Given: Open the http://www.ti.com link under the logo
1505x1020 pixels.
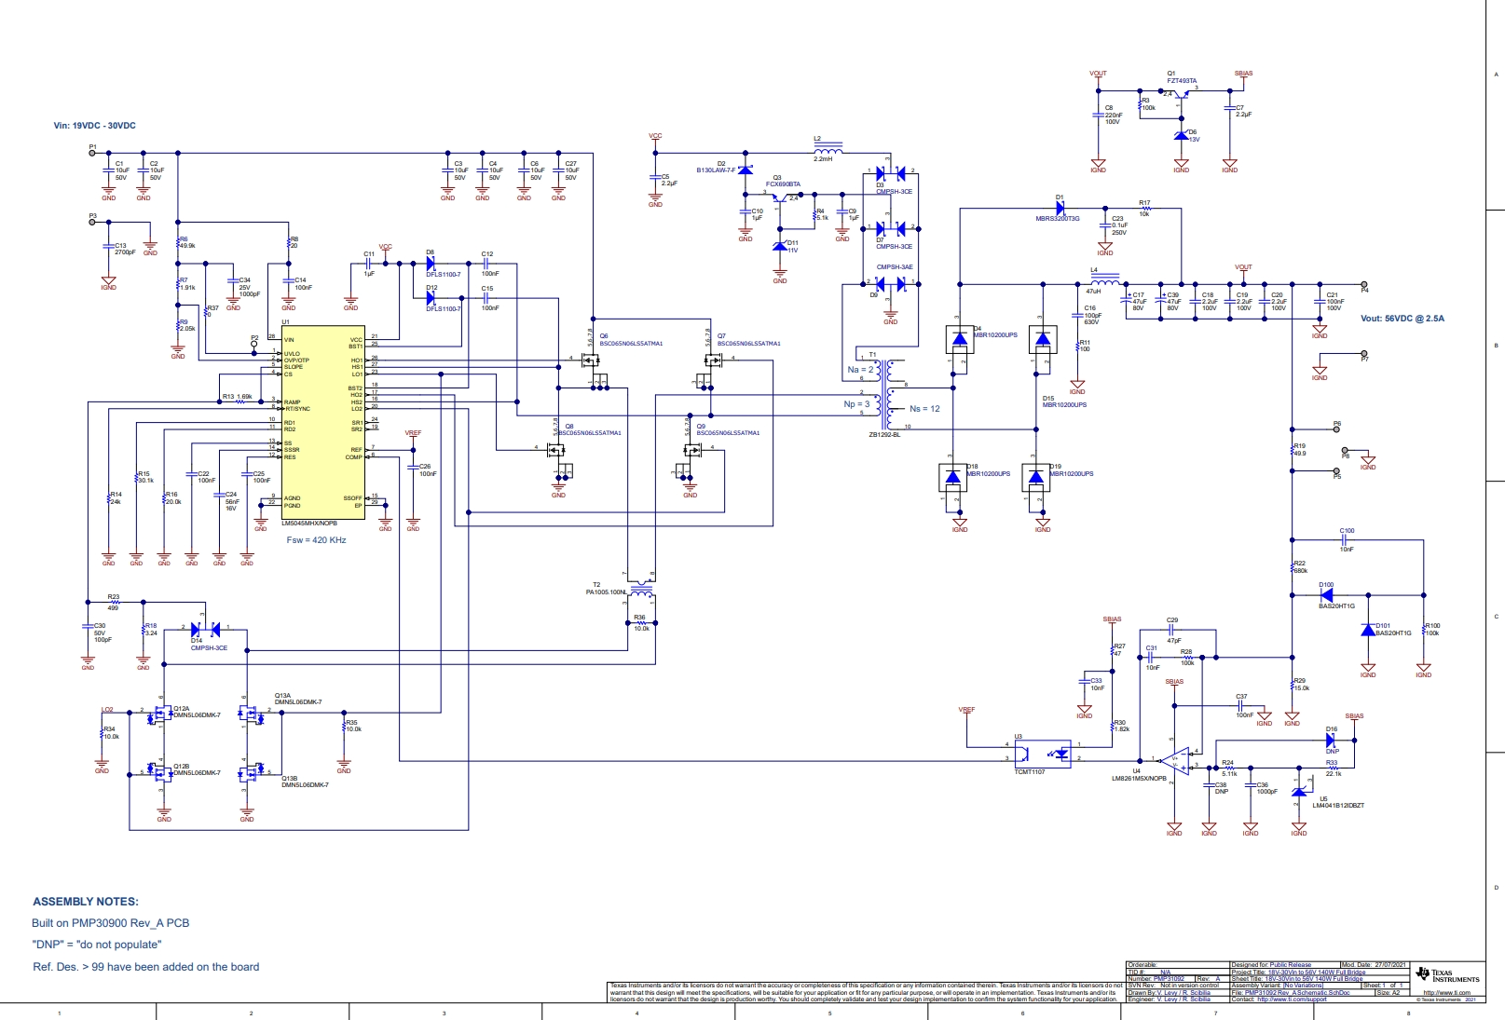Looking at the screenshot, I should coord(1446,993).
